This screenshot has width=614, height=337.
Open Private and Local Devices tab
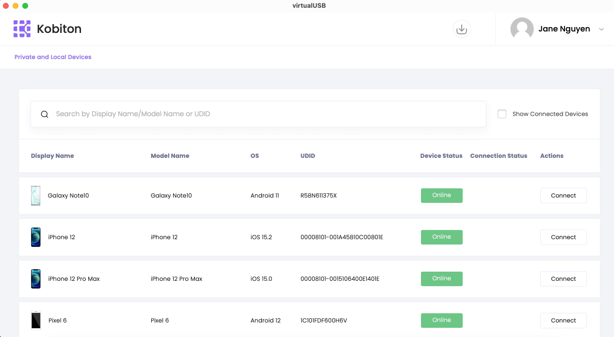click(53, 57)
